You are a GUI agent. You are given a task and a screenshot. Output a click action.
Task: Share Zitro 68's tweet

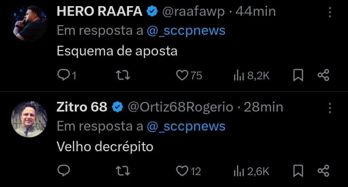pyautogui.click(x=323, y=171)
